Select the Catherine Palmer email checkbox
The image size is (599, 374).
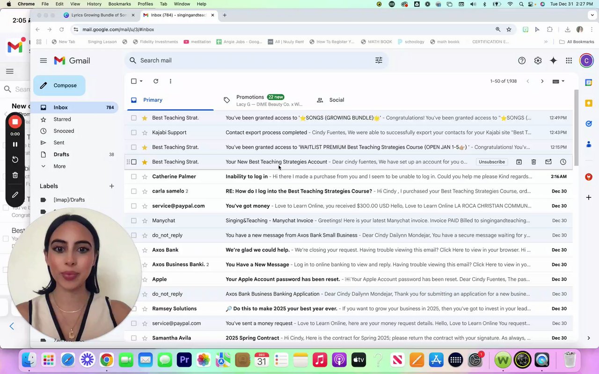[134, 176]
